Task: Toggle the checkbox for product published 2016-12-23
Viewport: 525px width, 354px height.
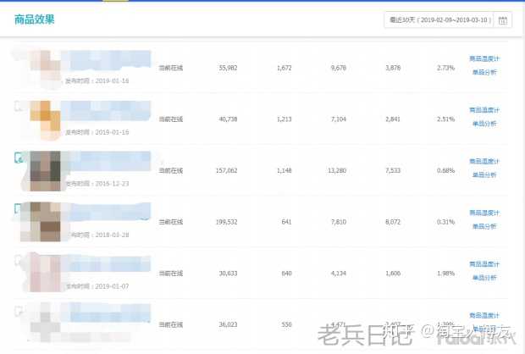Action: coord(18,158)
